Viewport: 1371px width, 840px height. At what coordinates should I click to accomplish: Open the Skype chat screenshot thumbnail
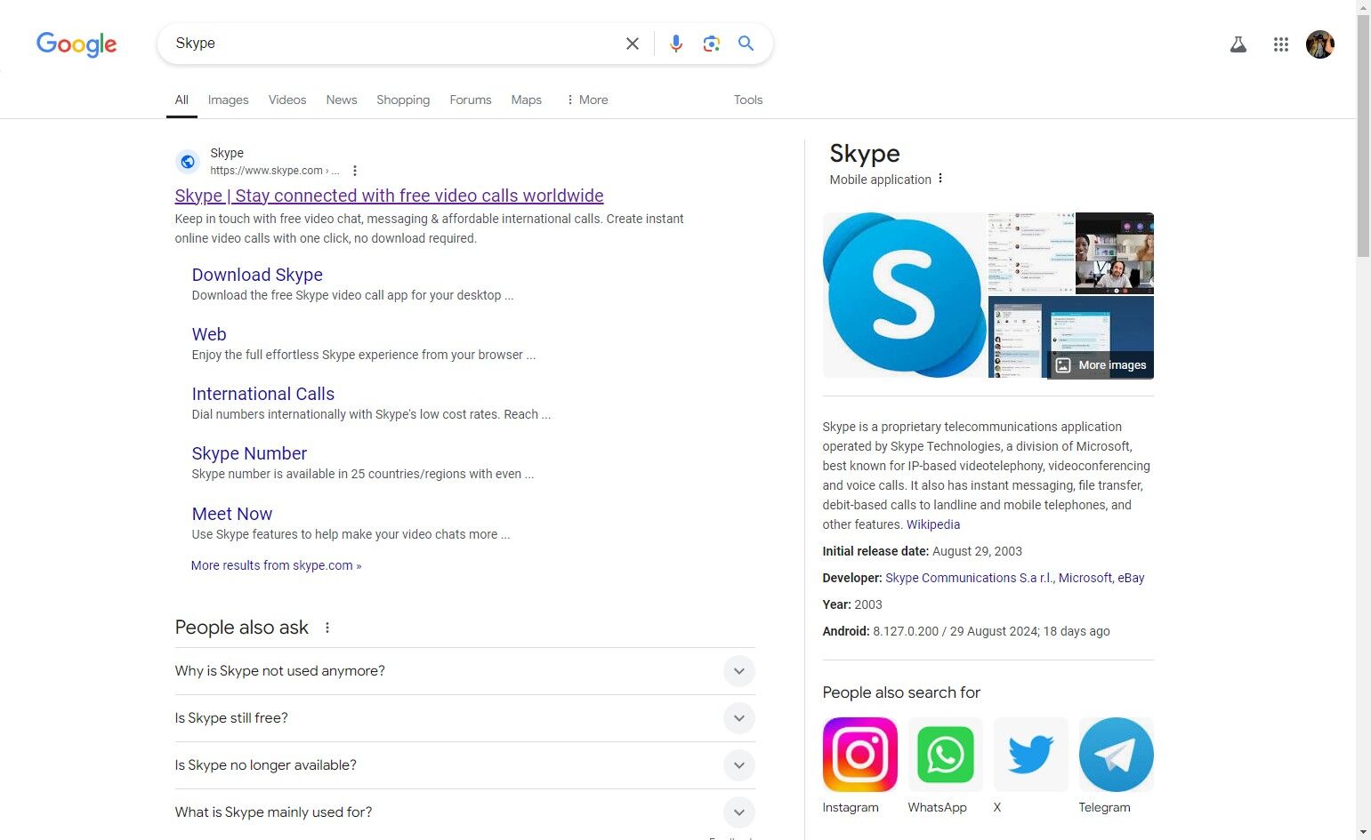(x=1031, y=253)
